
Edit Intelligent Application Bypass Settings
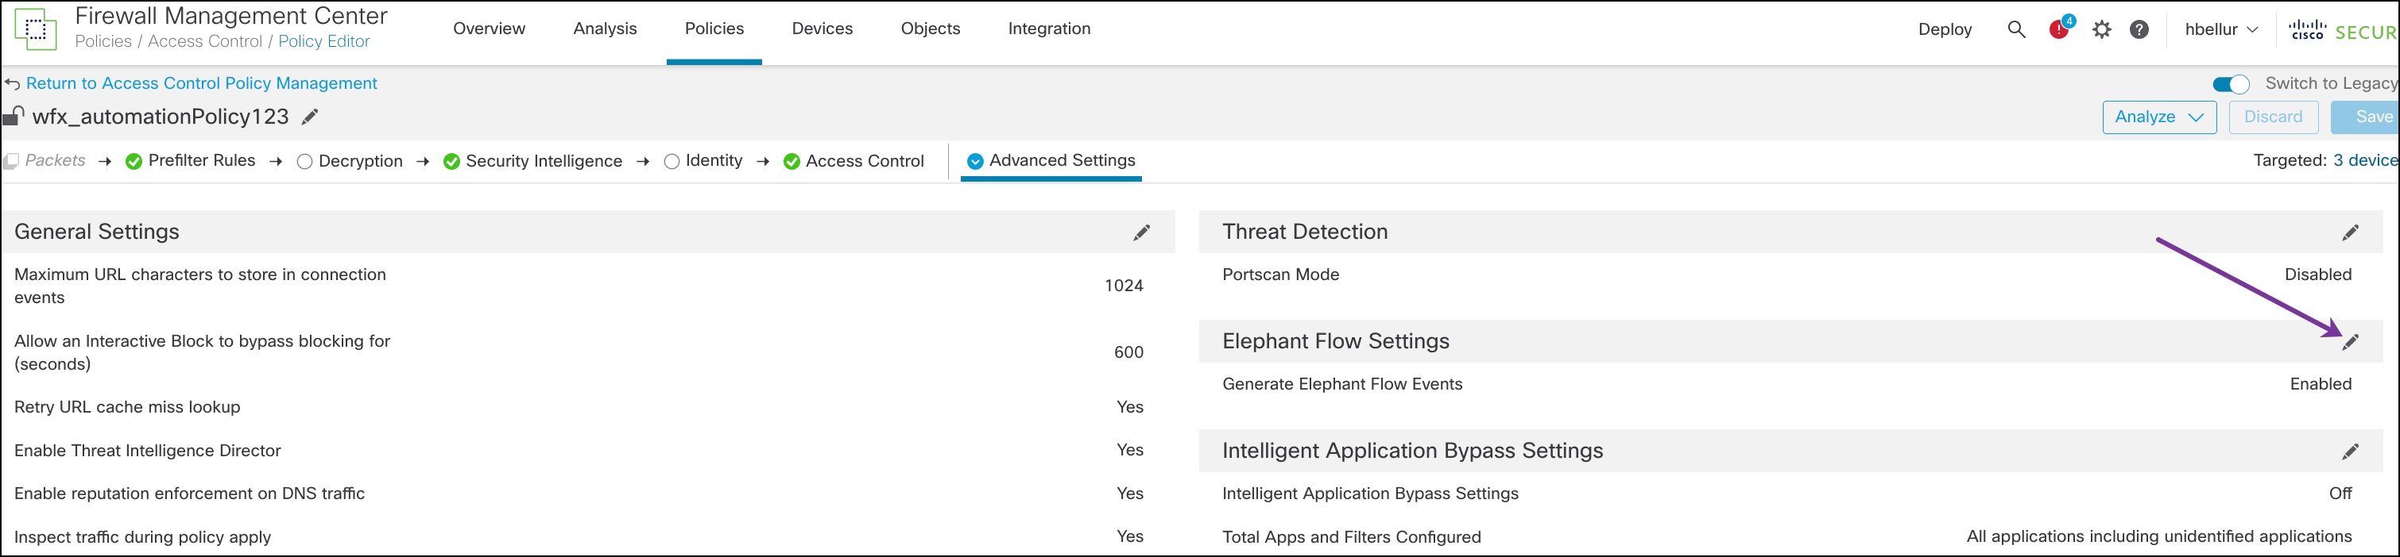[2351, 452]
